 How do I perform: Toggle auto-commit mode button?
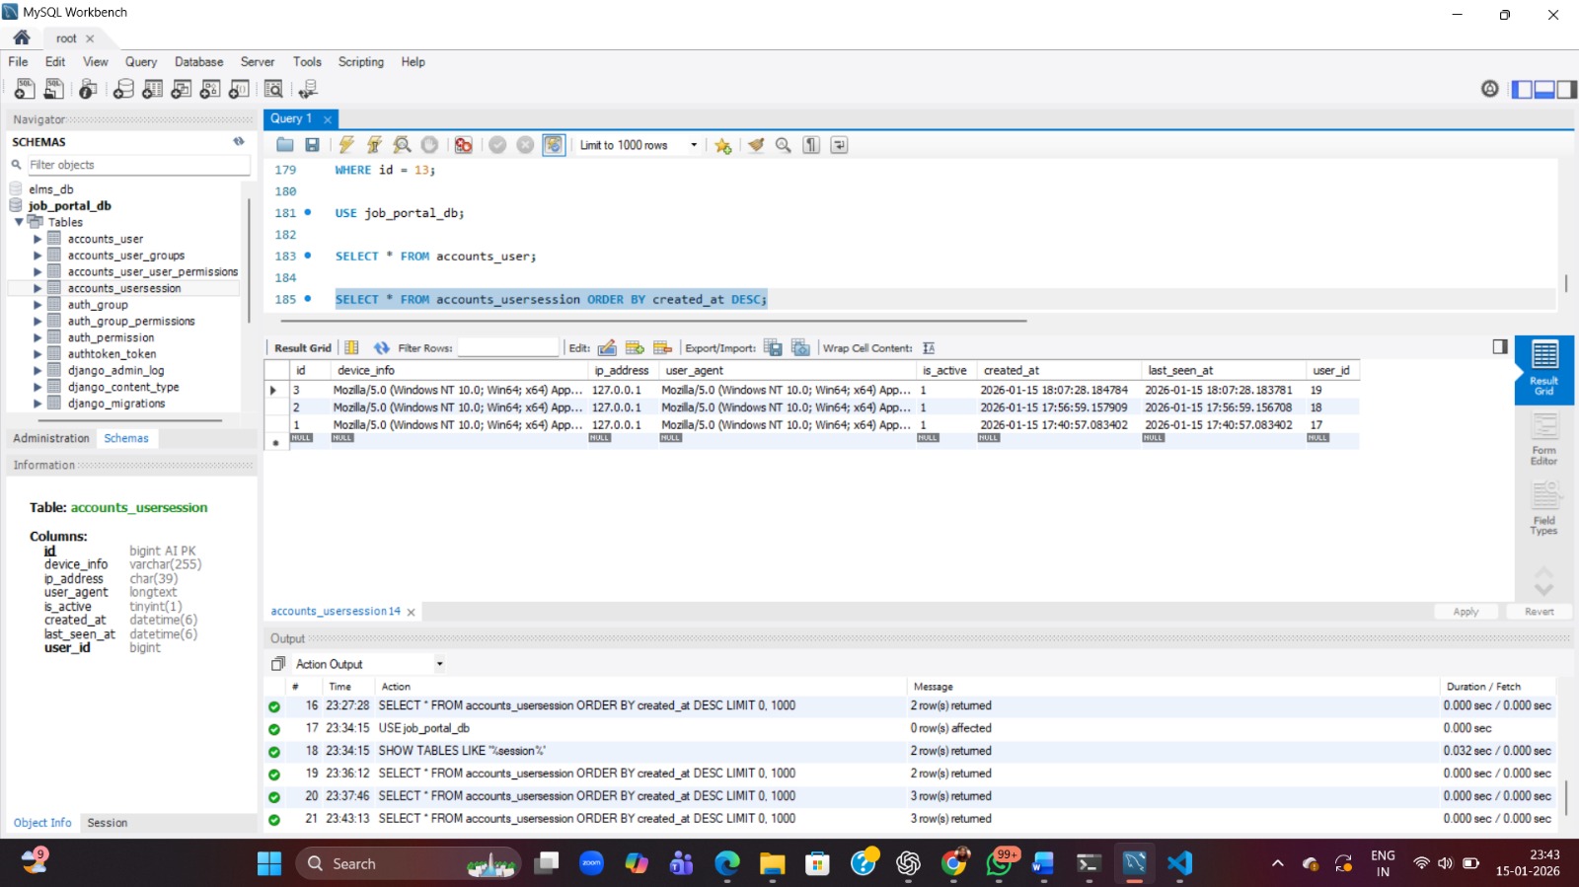[554, 145]
